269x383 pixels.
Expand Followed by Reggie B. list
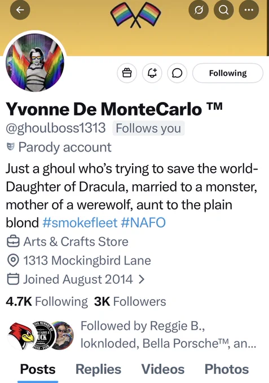[x=168, y=335]
